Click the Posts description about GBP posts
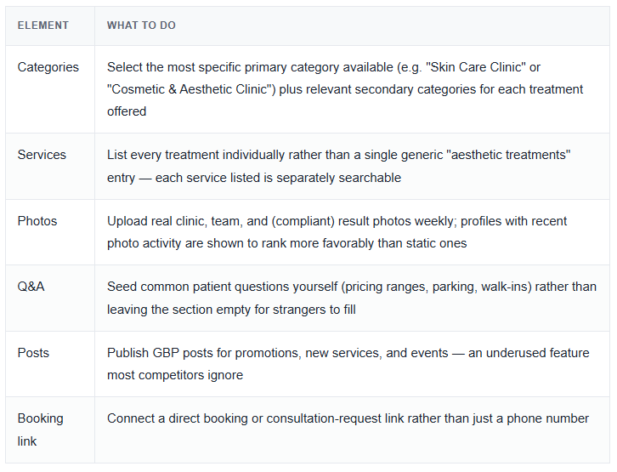Screen dimensions: 617x472 (x=348, y=364)
